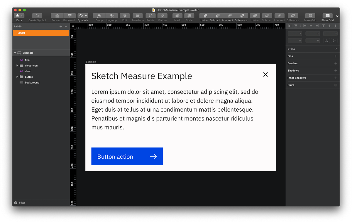Click the Make Grid icon

coord(310,16)
